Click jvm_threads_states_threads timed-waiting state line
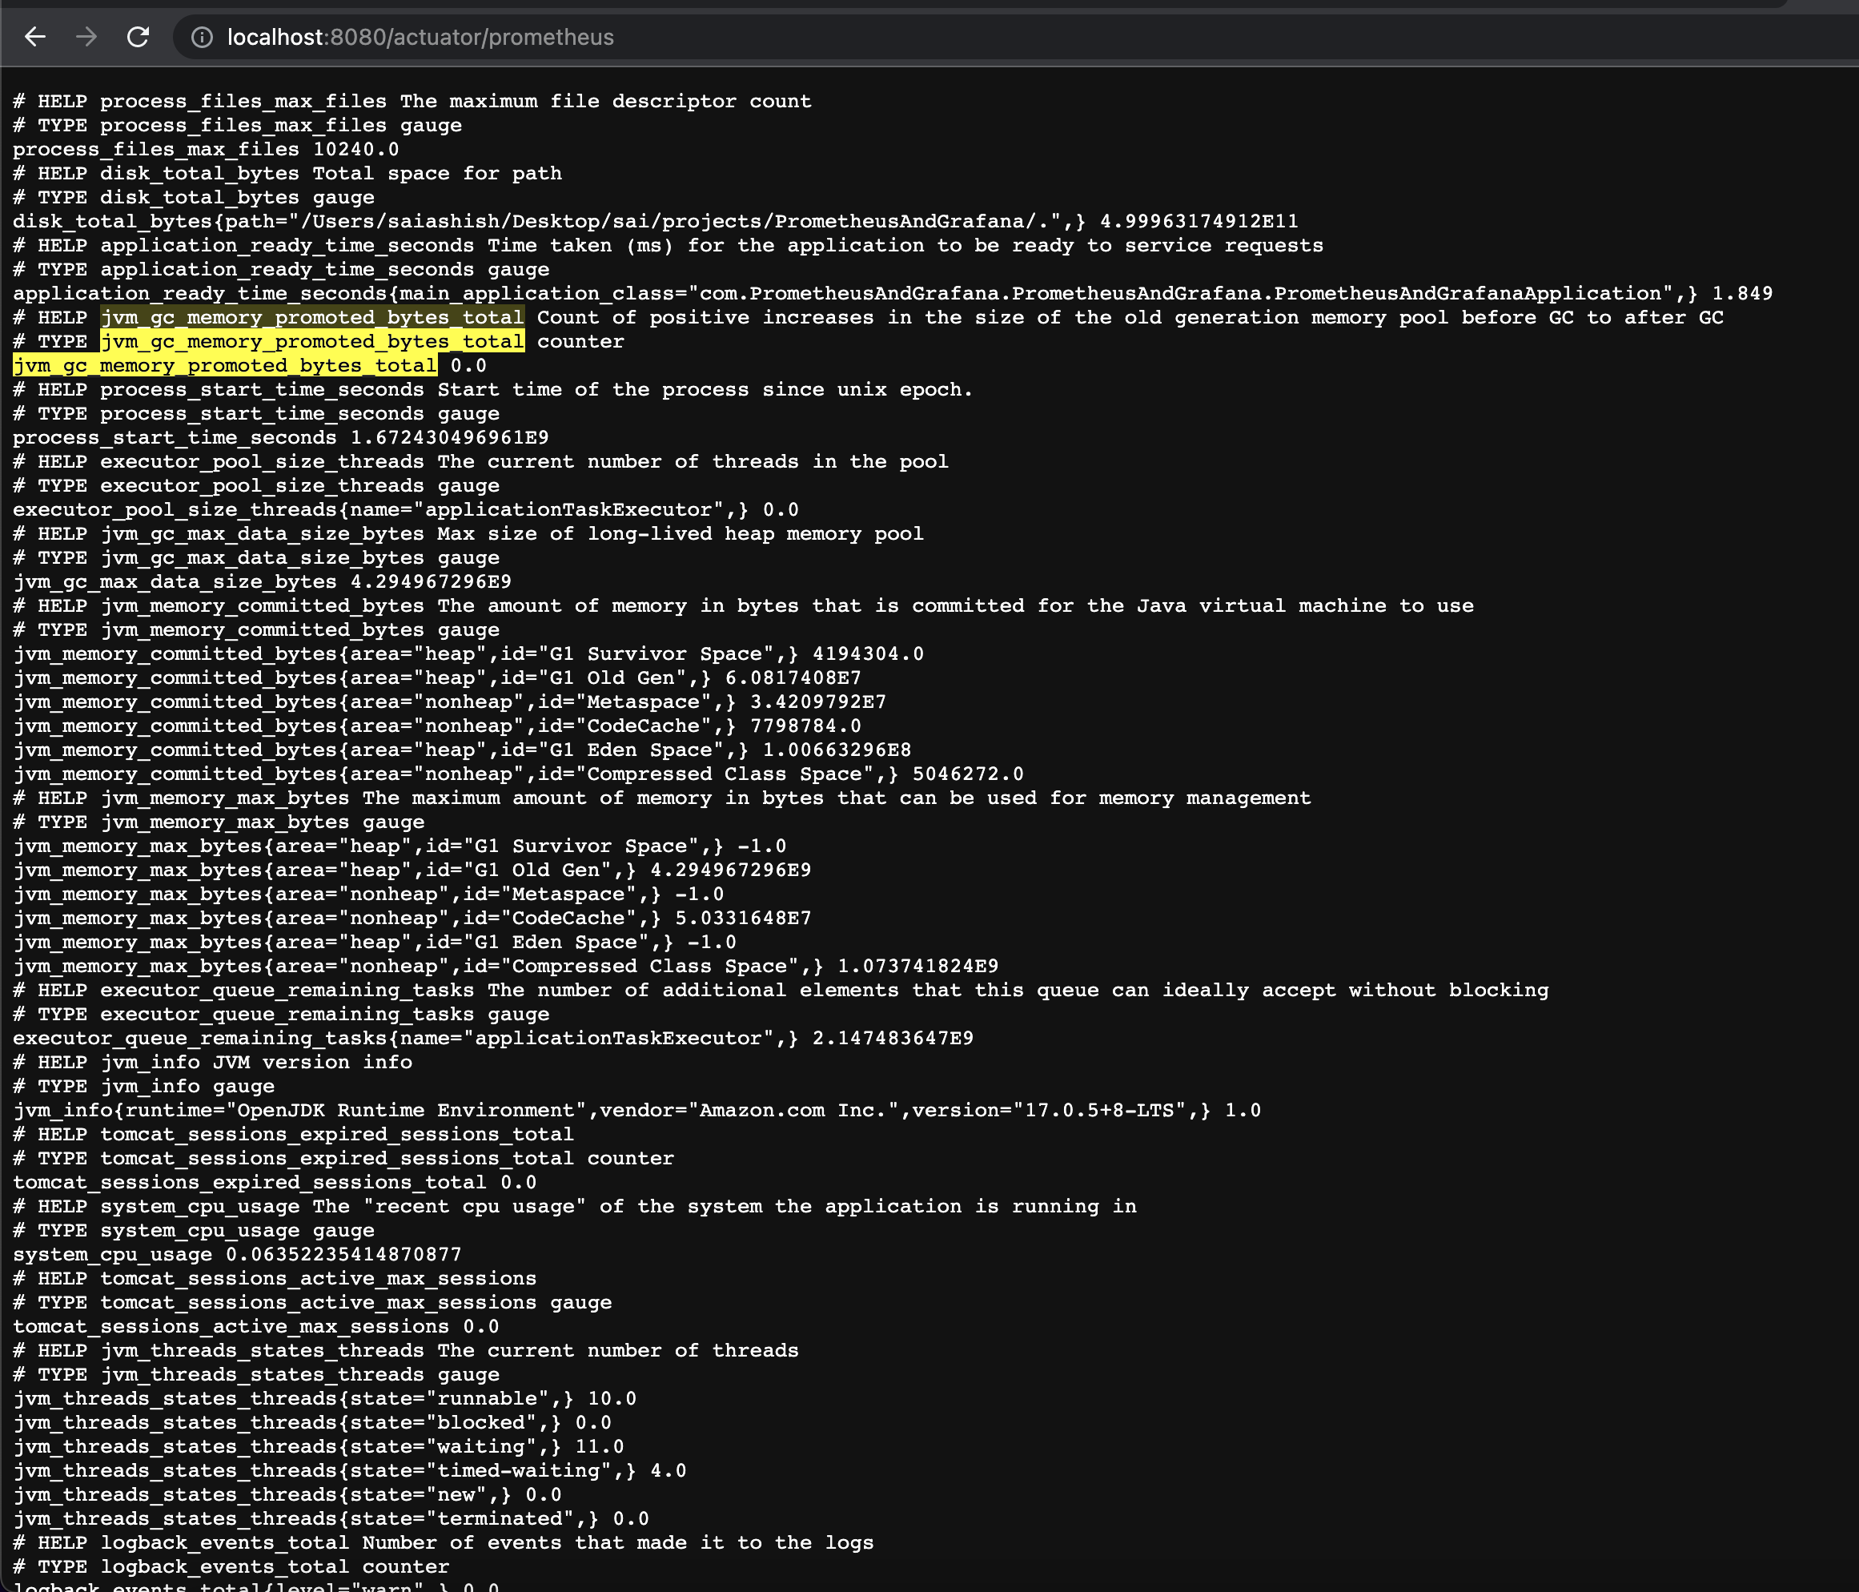The height and width of the screenshot is (1592, 1859). 349,1471
